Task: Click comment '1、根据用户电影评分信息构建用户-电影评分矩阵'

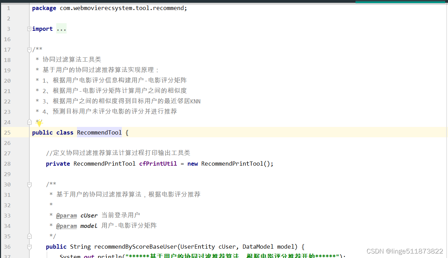Action: [115, 81]
